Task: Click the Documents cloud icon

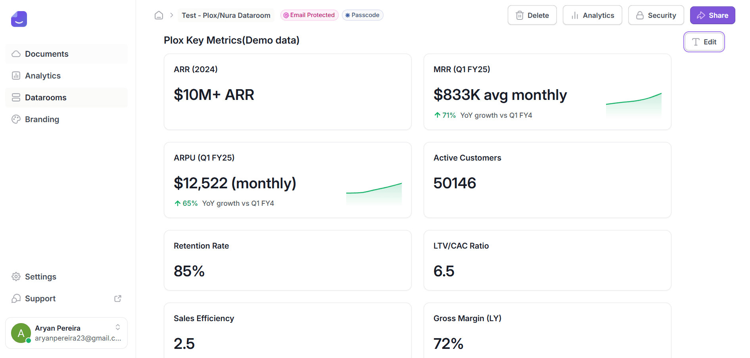Action: coord(16,54)
